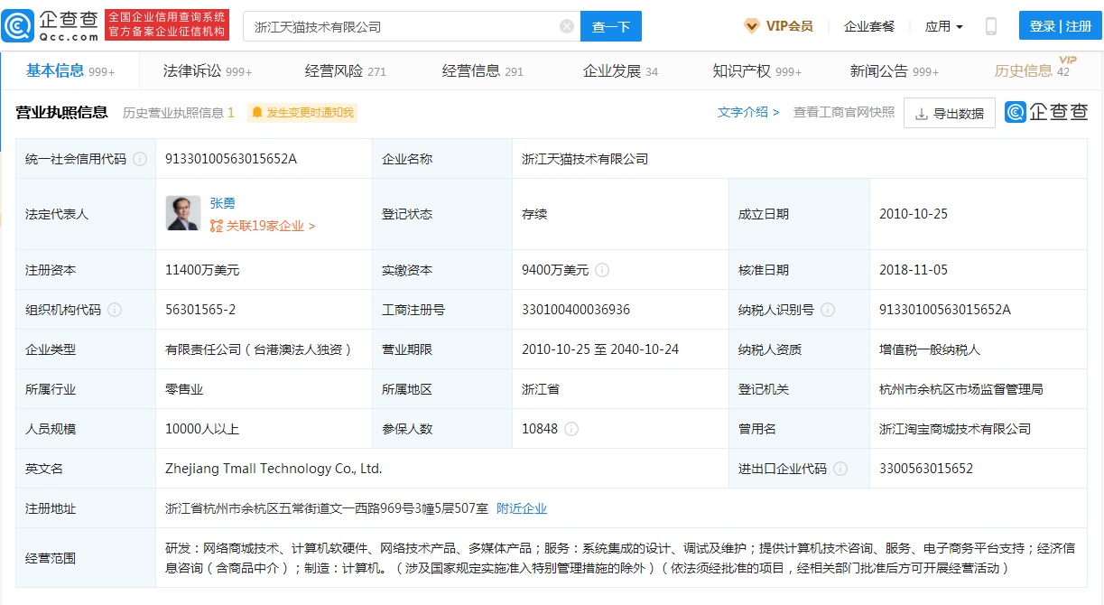The width and height of the screenshot is (1104, 605).
Task: Switch to the 法律诉讼 tab
Action: click(208, 71)
